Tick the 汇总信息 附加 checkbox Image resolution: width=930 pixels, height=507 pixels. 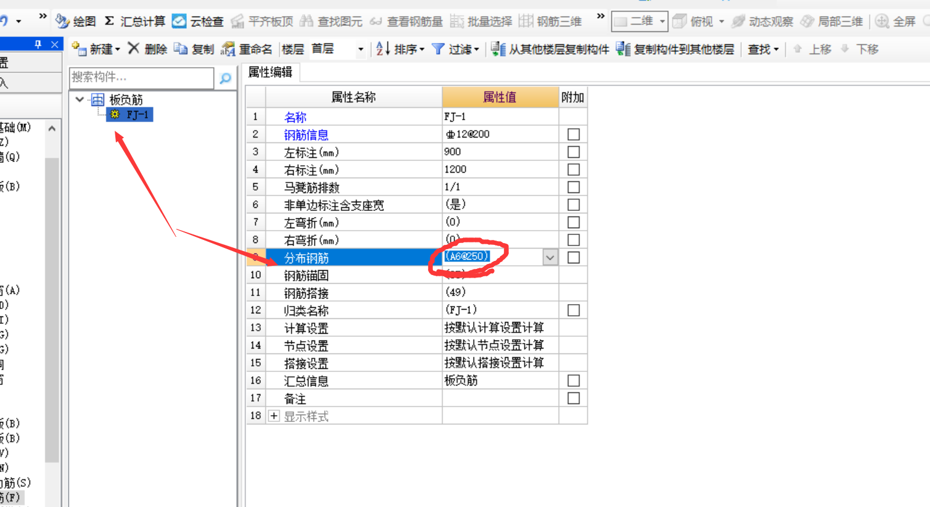tap(574, 381)
